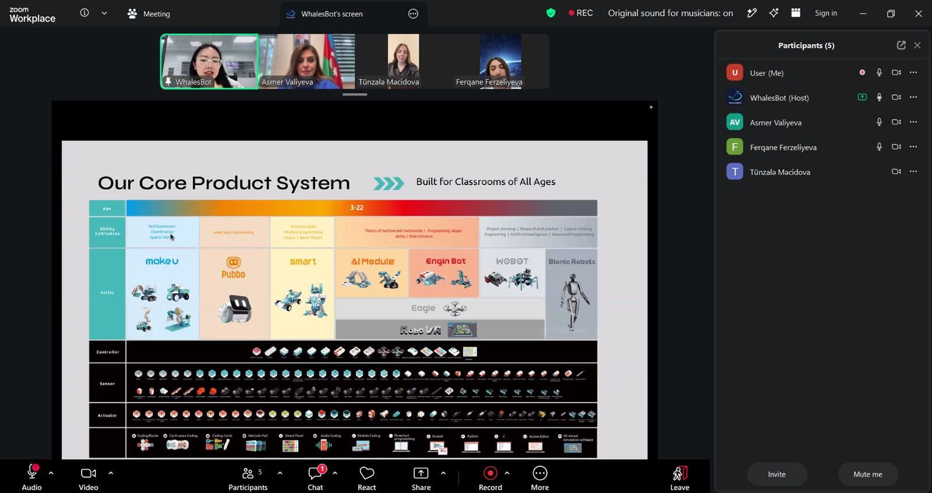Screen dimensions: 932x493
Task: Click the camera icon for Ferqane Ferzeliyeva
Action: pyautogui.click(x=896, y=147)
